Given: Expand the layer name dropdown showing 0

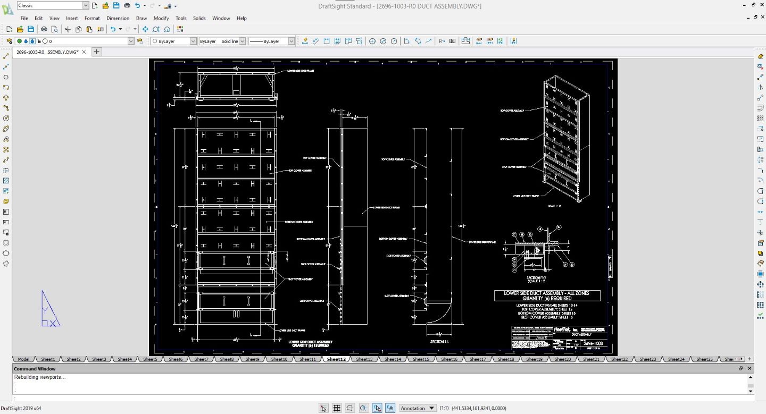Looking at the screenshot, I should coord(131,41).
